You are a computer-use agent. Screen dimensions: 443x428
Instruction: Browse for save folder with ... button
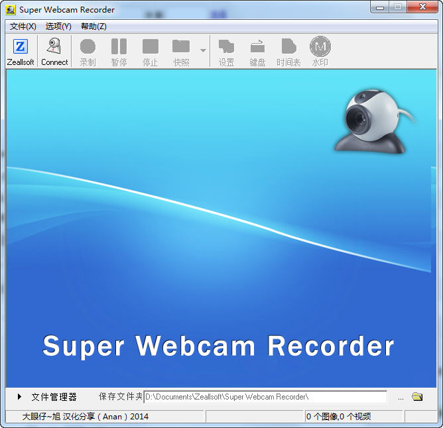(401, 398)
